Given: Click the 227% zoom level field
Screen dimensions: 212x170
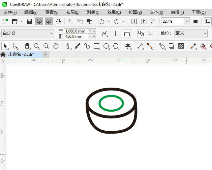Looking at the screenshot, I should tap(173, 21).
